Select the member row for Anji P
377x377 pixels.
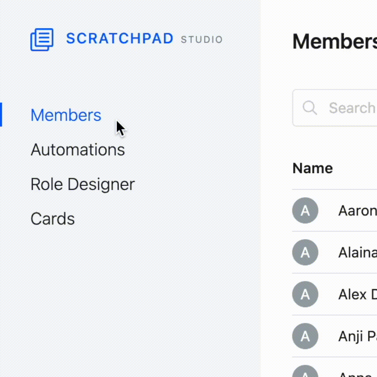click(x=356, y=336)
